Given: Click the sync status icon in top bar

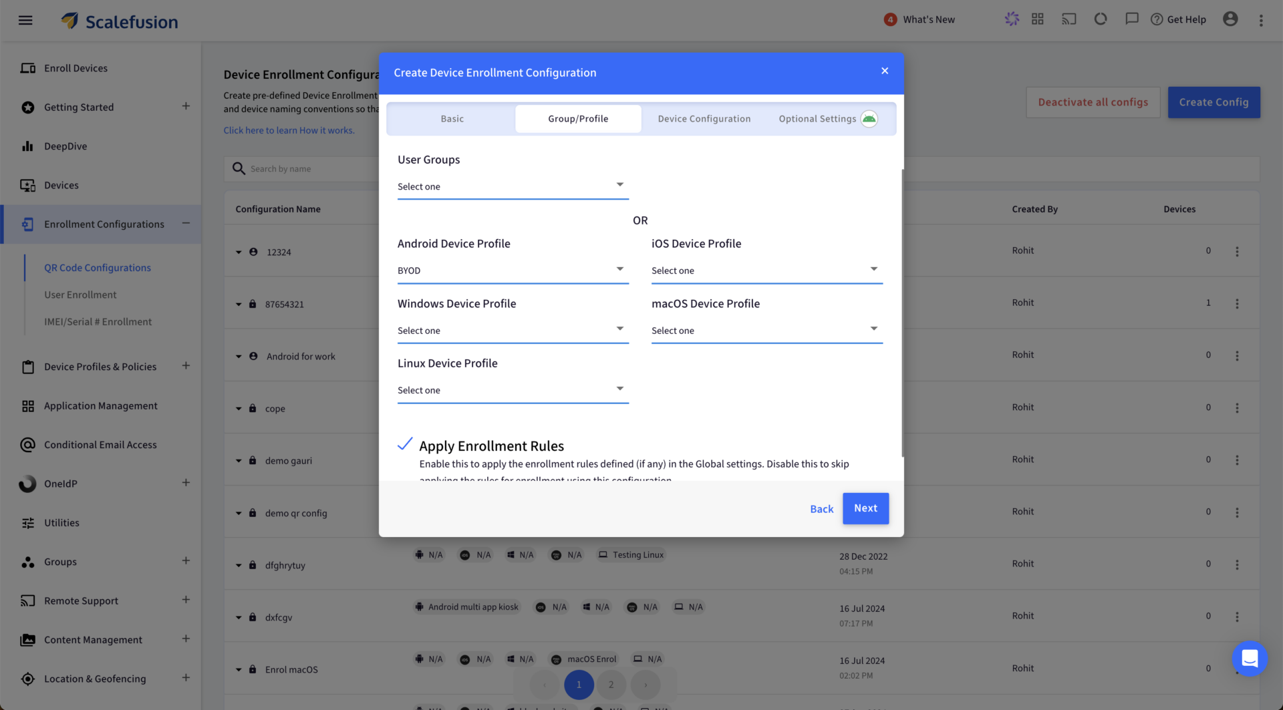Looking at the screenshot, I should point(1100,19).
